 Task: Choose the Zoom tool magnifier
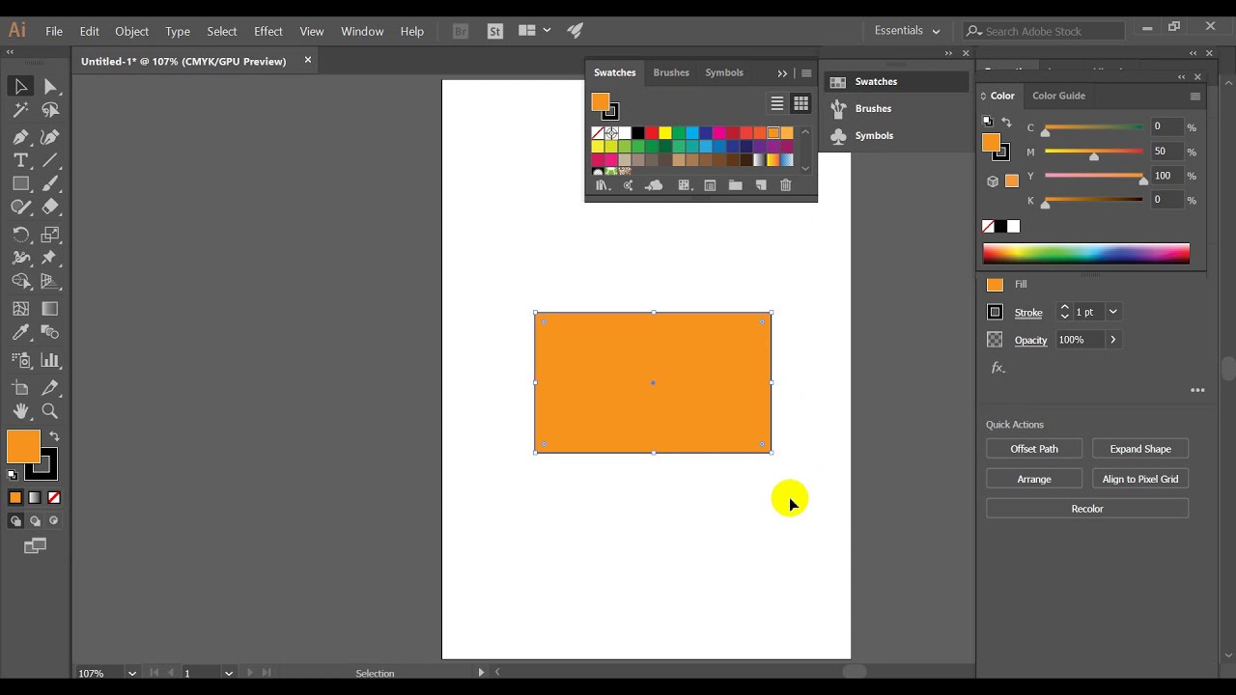(x=50, y=411)
